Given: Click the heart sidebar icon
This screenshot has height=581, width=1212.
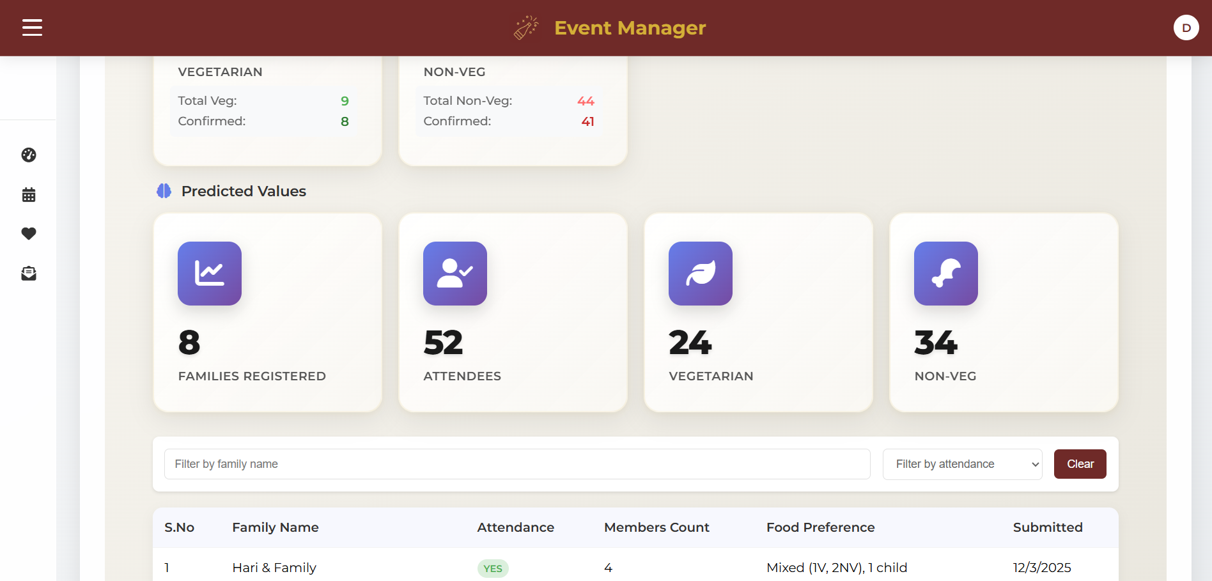Looking at the screenshot, I should pos(29,234).
